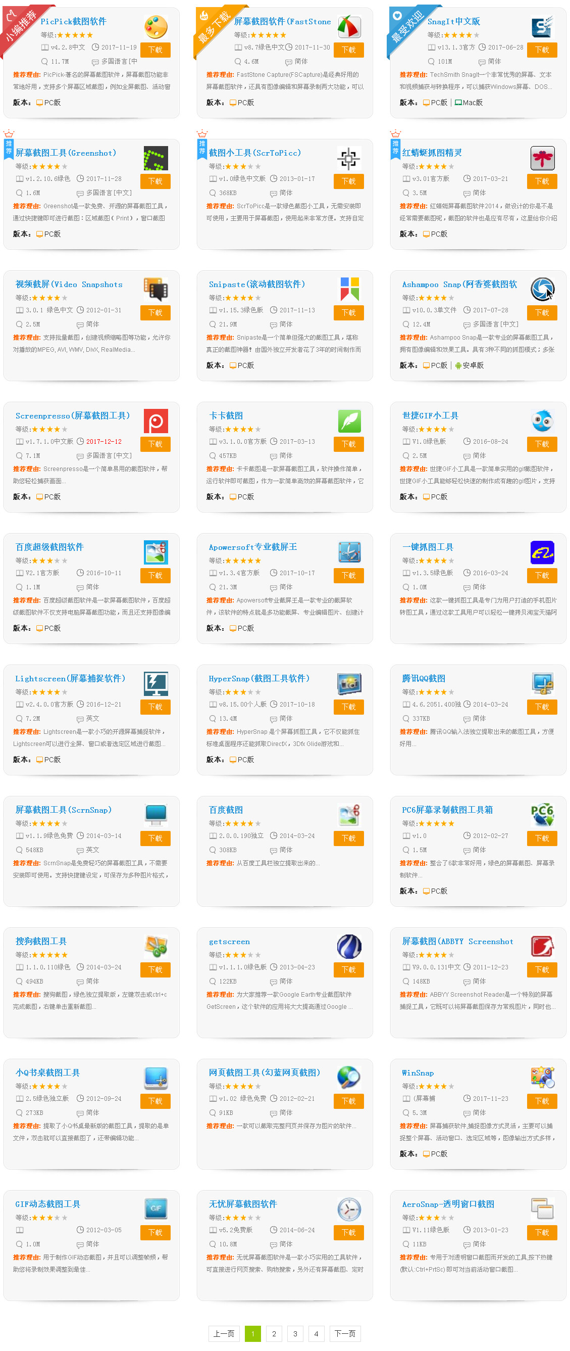Click the WinSnap app icon

coord(542,1078)
